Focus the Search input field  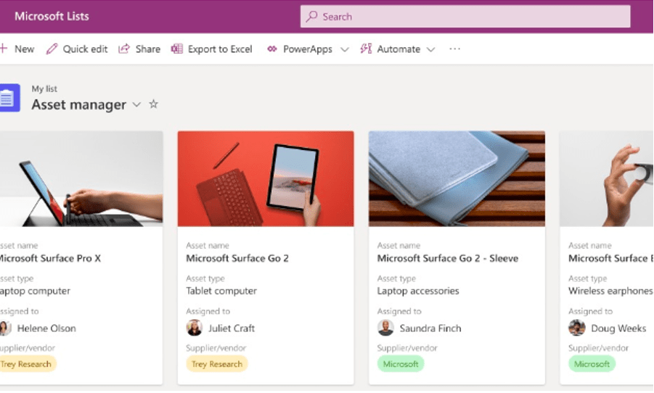465,16
